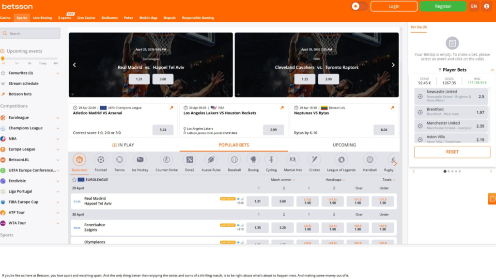496x279 pixels.
Task: Select the Counter-Strike icon
Action: pyautogui.click(x=167, y=160)
